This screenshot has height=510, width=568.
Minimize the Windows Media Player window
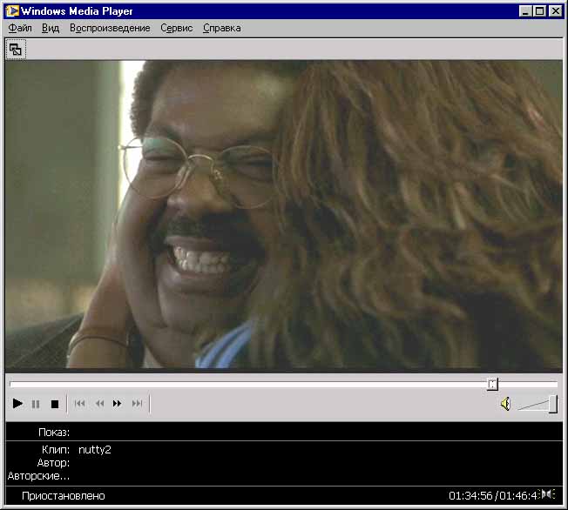pyautogui.click(x=525, y=11)
